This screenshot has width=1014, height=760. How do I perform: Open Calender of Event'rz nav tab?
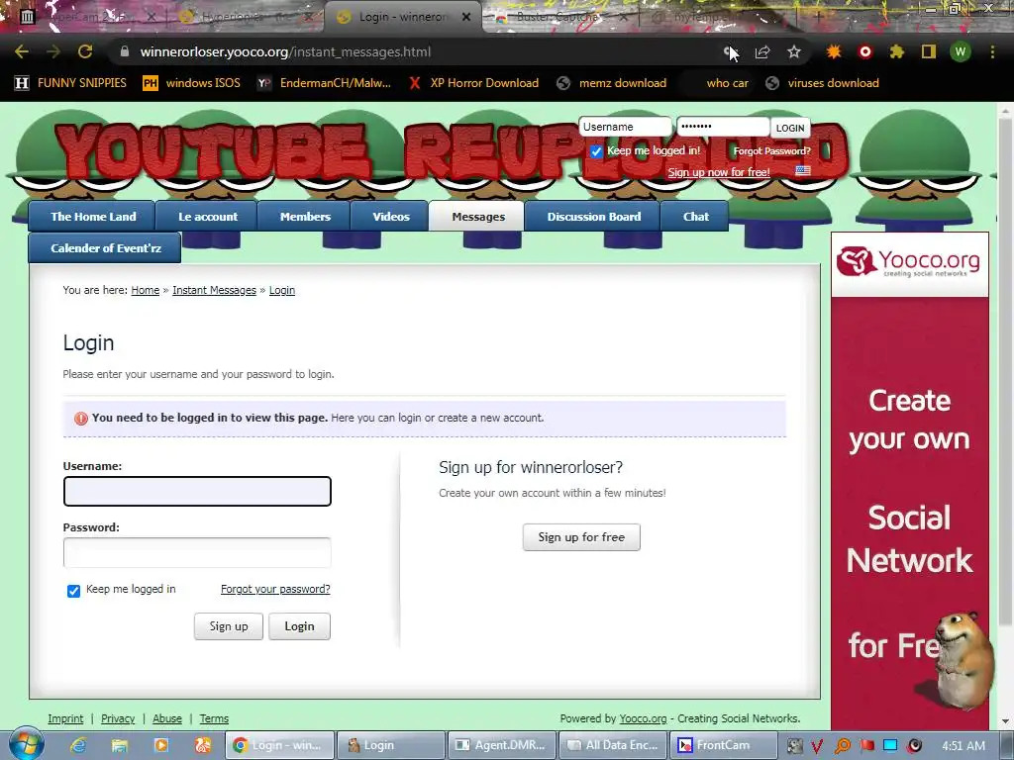(x=105, y=248)
